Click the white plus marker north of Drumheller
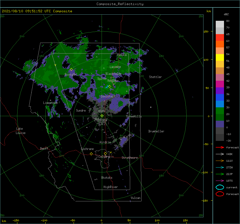The height and width of the screenshot is (224, 240). (x=151, y=107)
